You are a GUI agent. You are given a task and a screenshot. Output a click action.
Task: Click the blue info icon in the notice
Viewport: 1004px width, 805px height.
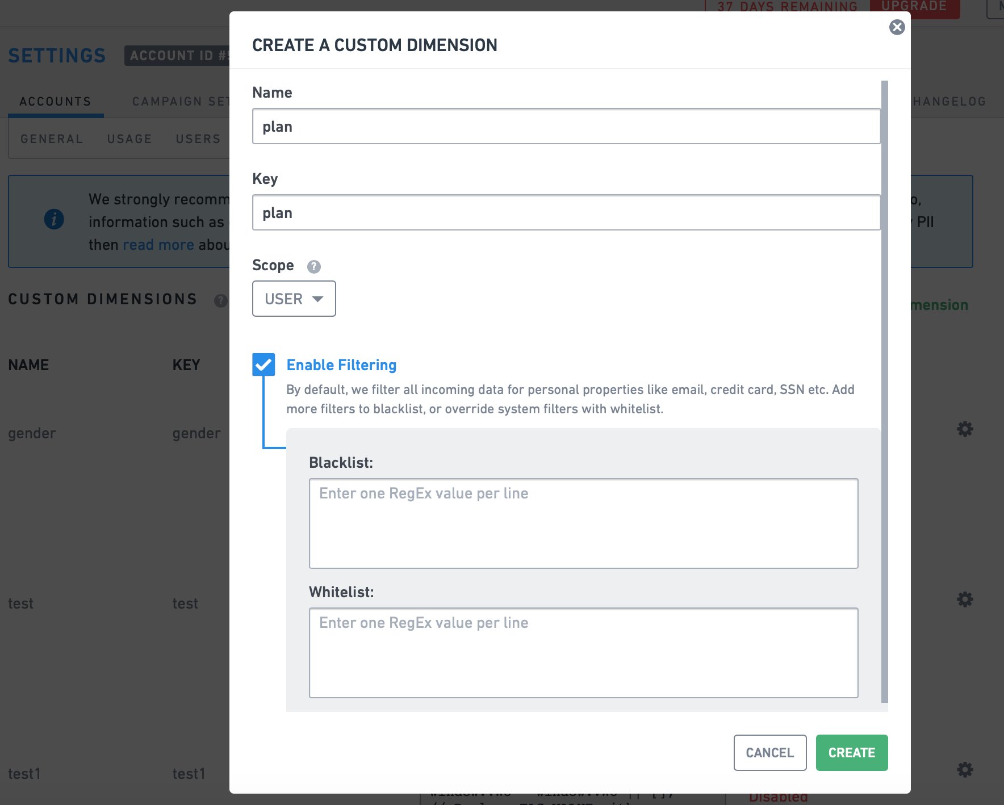(54, 219)
